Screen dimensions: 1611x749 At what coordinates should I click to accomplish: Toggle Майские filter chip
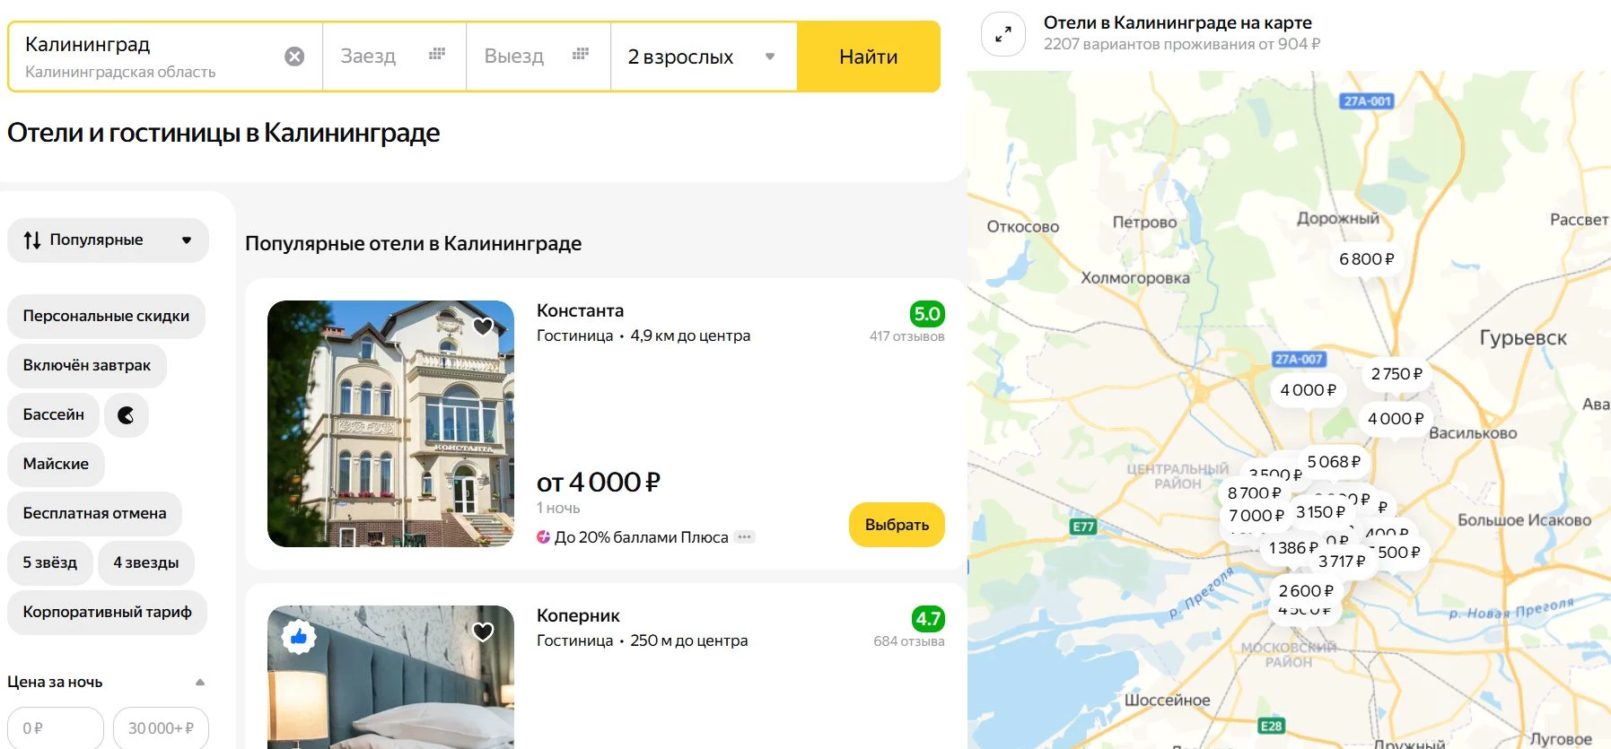click(56, 464)
